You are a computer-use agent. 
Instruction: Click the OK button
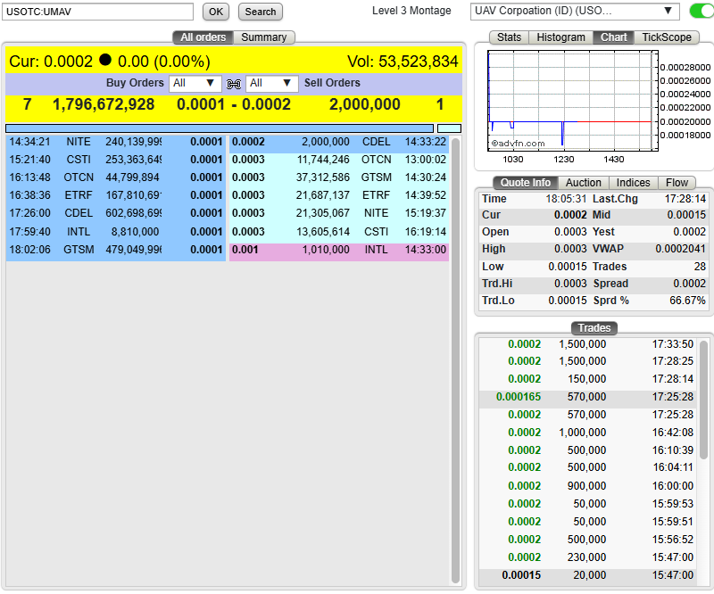pos(216,12)
